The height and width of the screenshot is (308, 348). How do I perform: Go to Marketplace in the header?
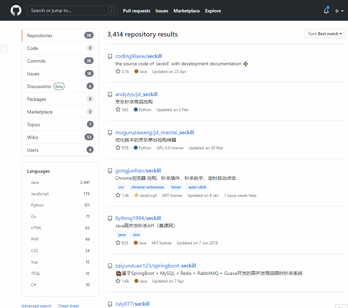[x=187, y=11]
